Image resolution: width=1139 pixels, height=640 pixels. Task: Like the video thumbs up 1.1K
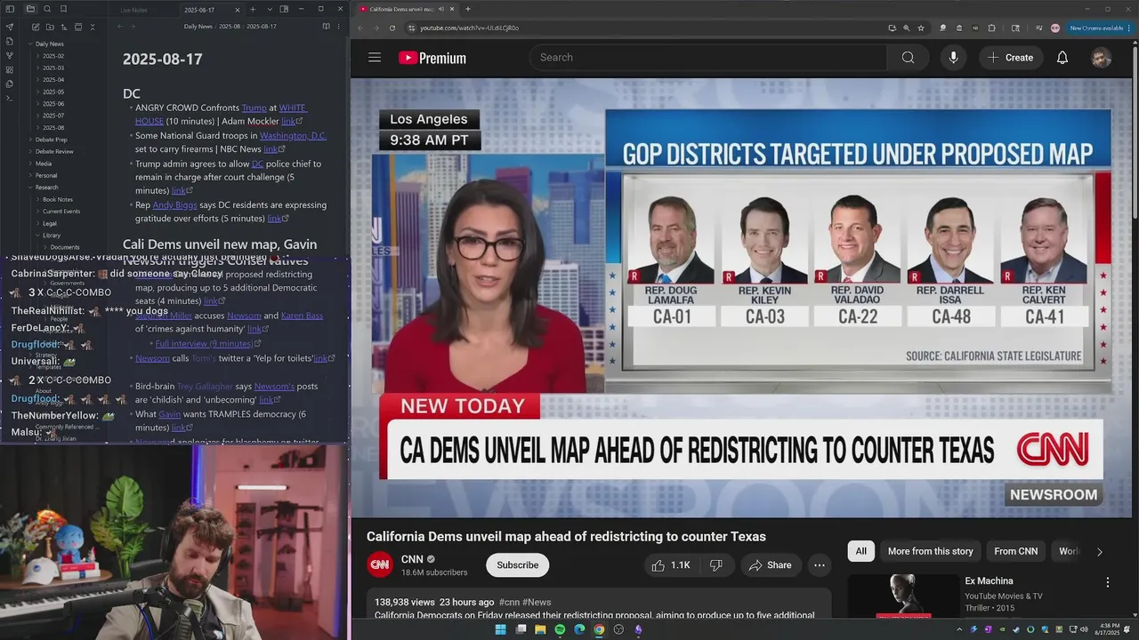coord(670,565)
